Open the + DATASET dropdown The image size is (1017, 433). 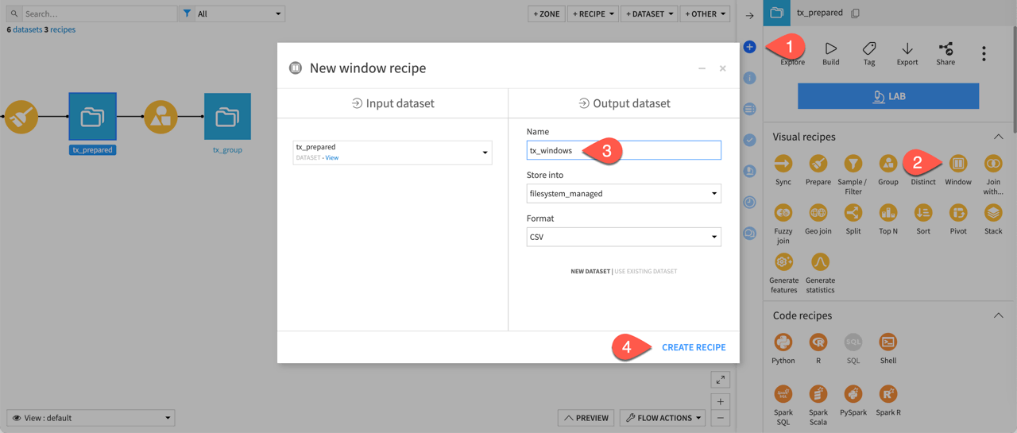[x=648, y=14]
